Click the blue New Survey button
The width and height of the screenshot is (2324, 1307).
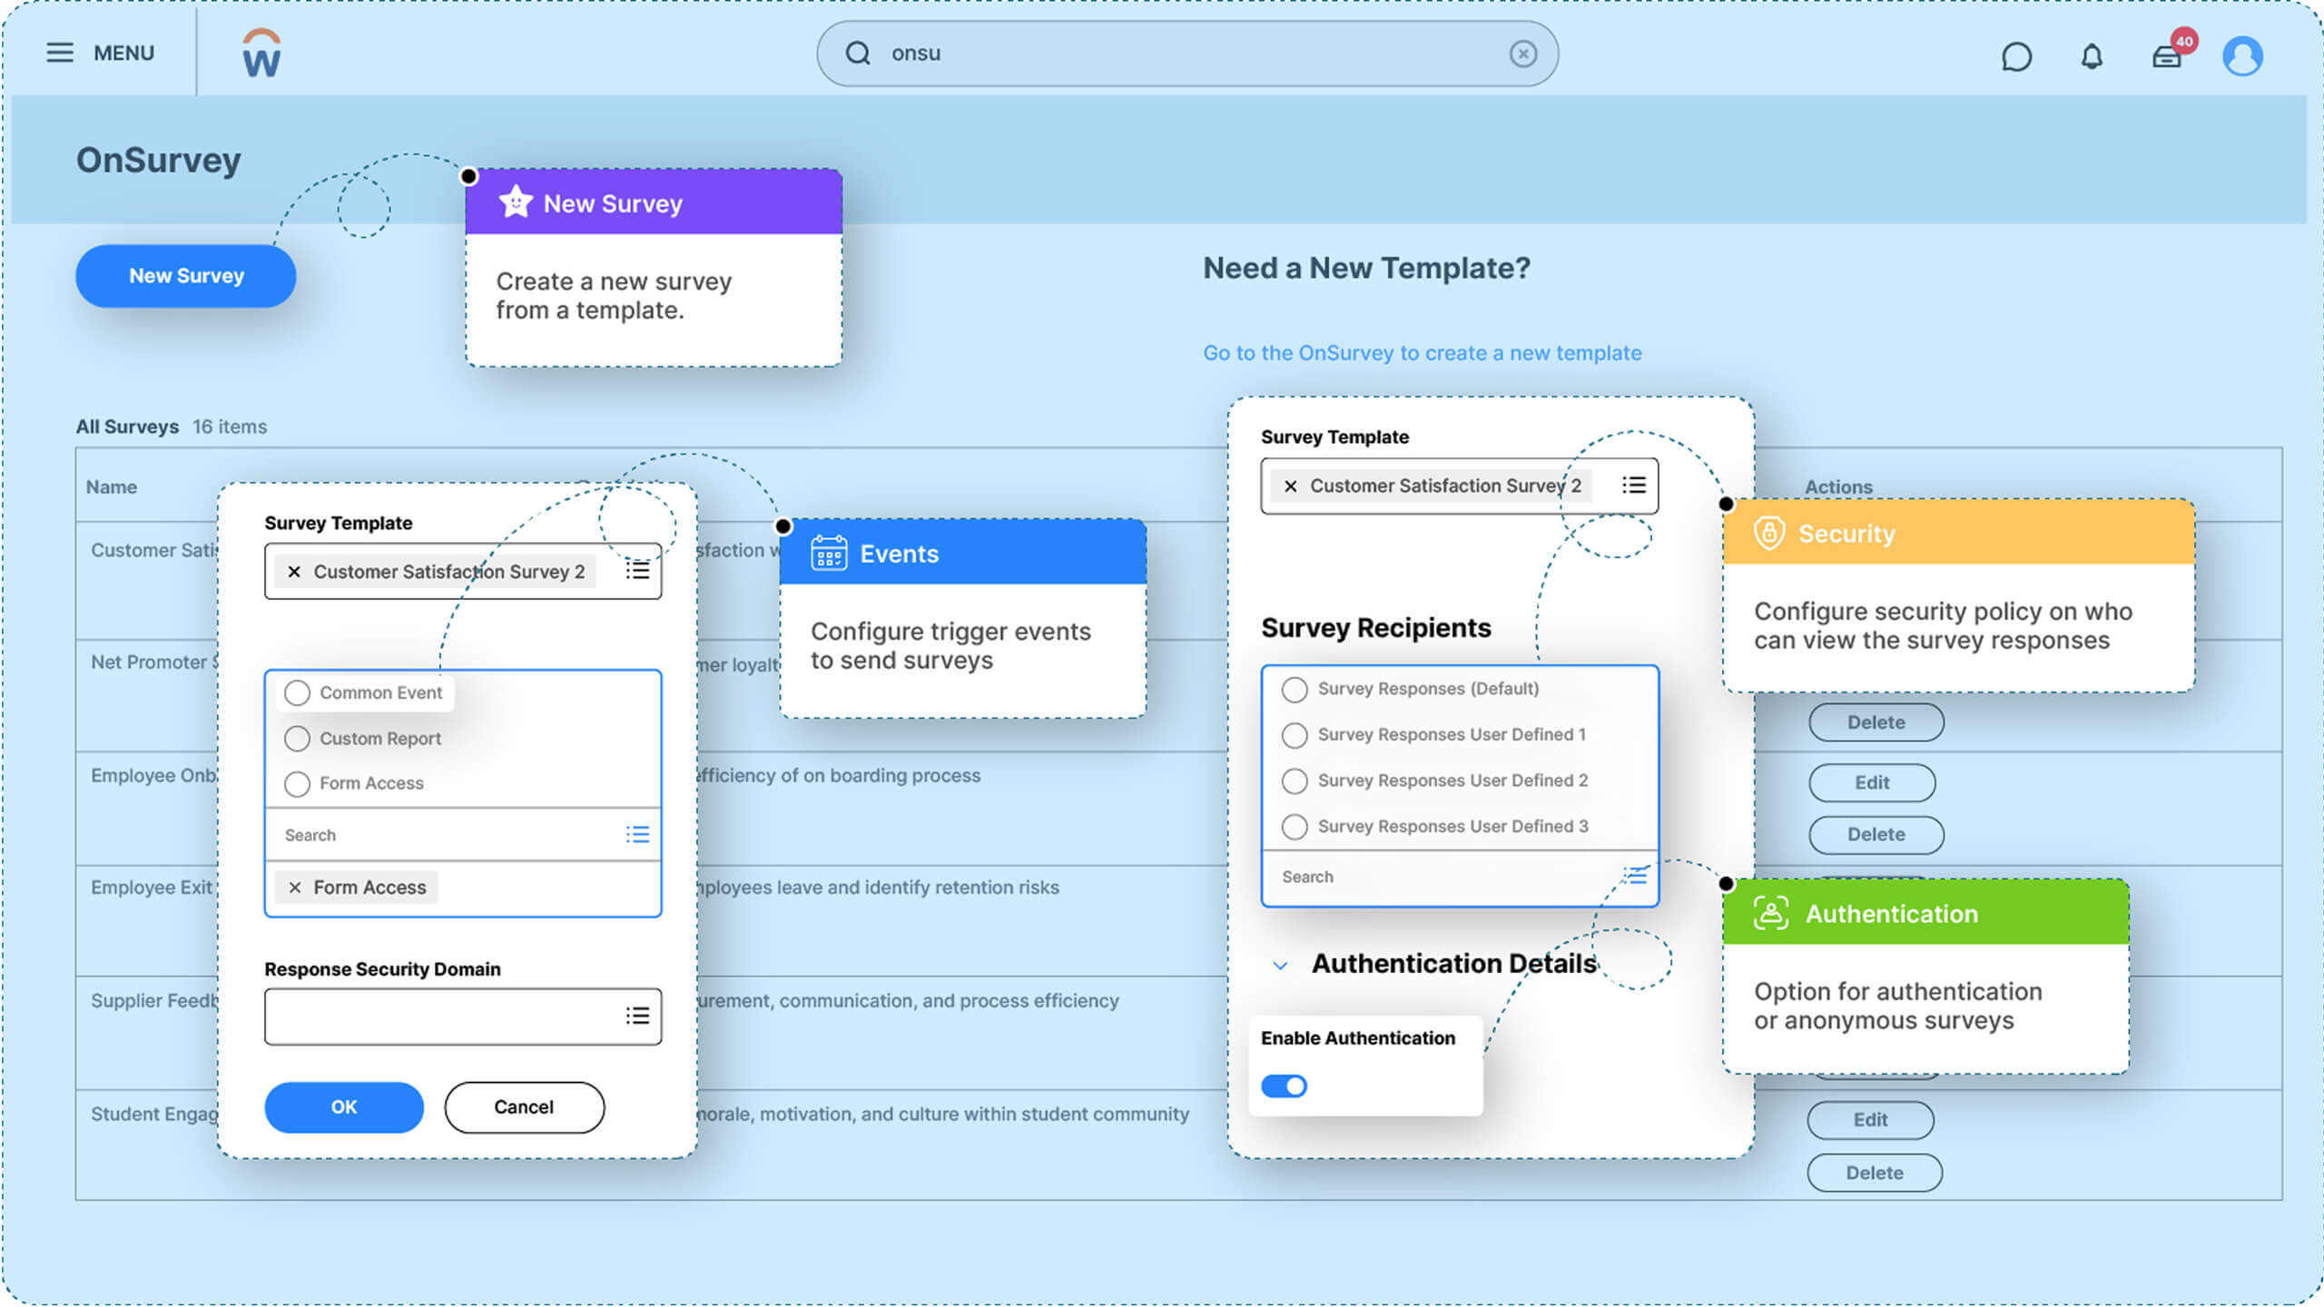pyautogui.click(x=185, y=276)
